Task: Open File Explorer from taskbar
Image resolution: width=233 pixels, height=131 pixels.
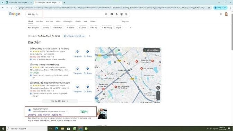Action: tap(62, 129)
